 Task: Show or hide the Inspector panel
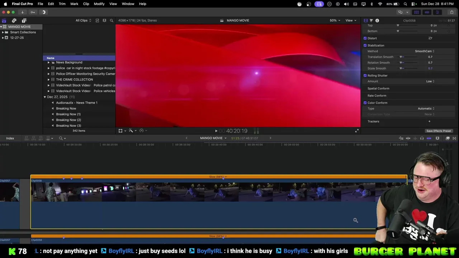(x=437, y=12)
